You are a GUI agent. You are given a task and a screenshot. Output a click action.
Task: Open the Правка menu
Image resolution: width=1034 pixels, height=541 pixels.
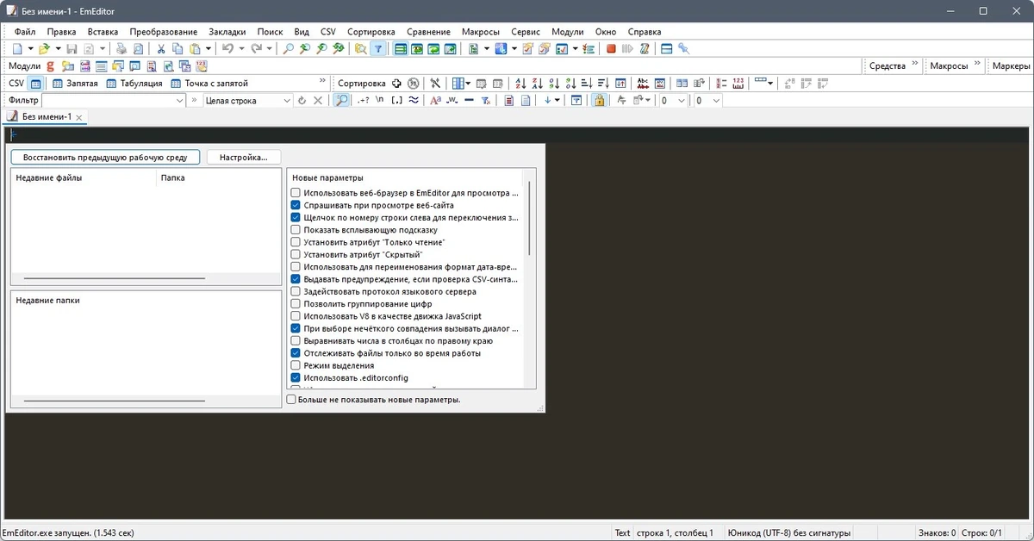tap(61, 32)
